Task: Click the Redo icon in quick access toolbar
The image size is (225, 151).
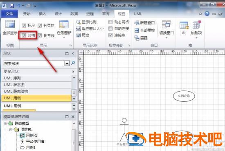Action: (x=28, y=6)
